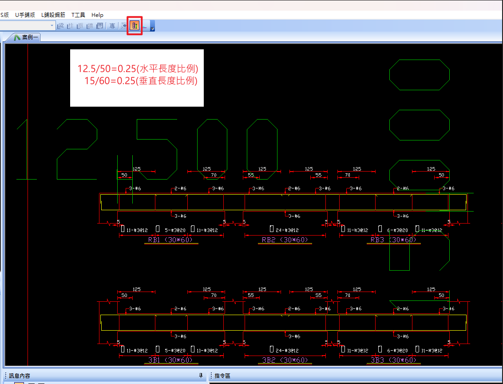503x384 pixels.
Task: Click the magenta line icon in toolbar
Action: coord(145,26)
